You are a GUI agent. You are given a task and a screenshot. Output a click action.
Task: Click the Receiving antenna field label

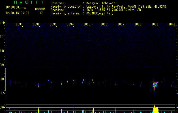(65, 13)
